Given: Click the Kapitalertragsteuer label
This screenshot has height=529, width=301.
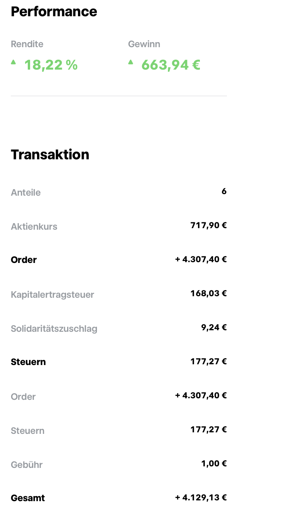Looking at the screenshot, I should (52, 295).
